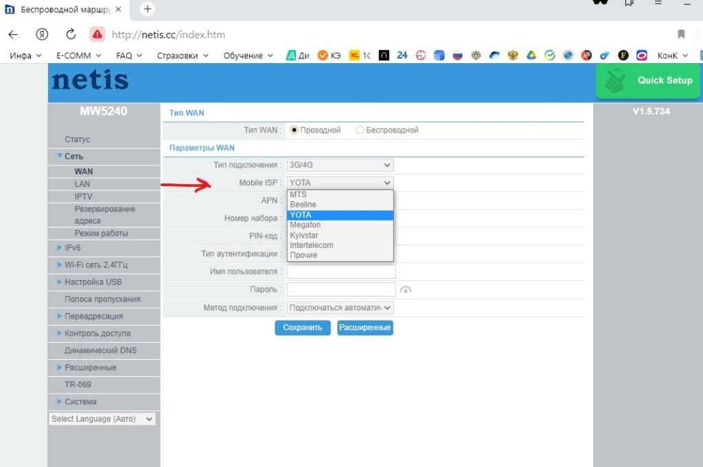Open the Google Drive bookmark icon
Screen dimensions: 703x467
(x=531, y=56)
